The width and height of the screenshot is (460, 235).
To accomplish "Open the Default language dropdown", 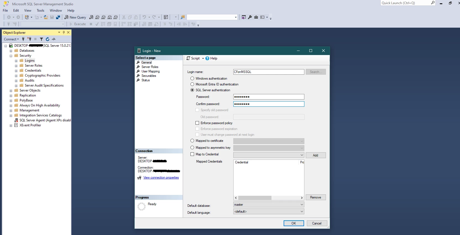I will (269, 211).
